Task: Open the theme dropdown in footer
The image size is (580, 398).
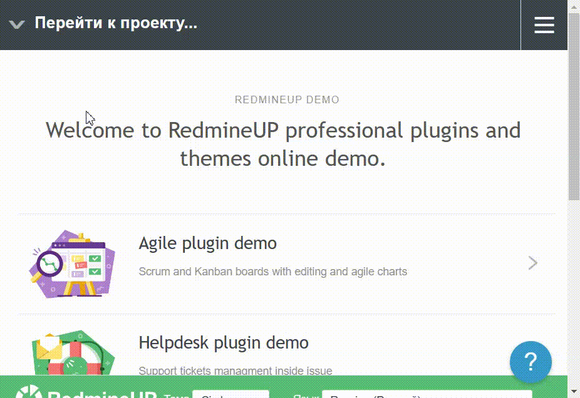Action: [230, 394]
